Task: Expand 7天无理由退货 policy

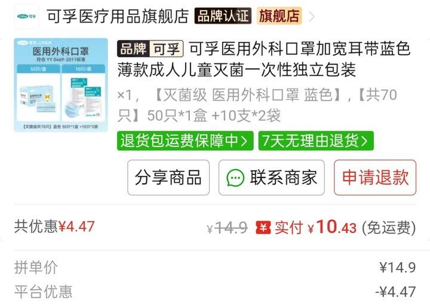Action: 316,141
